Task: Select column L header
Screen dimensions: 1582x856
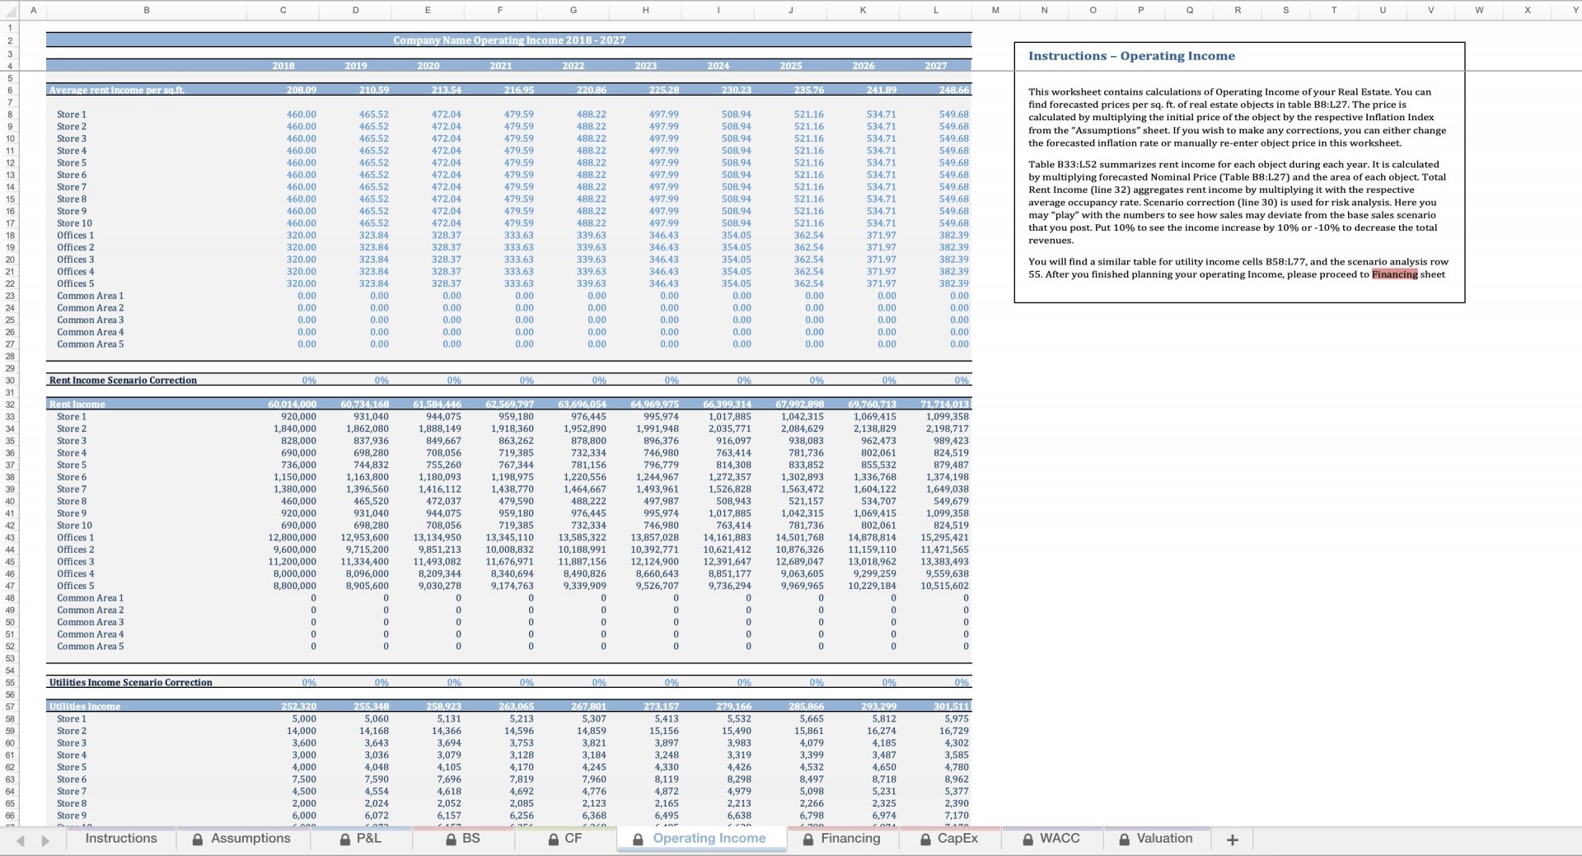Action: point(935,10)
